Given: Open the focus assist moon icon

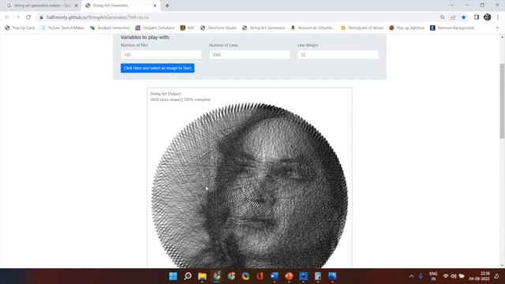Looking at the screenshot, I should pyautogui.click(x=496, y=276).
